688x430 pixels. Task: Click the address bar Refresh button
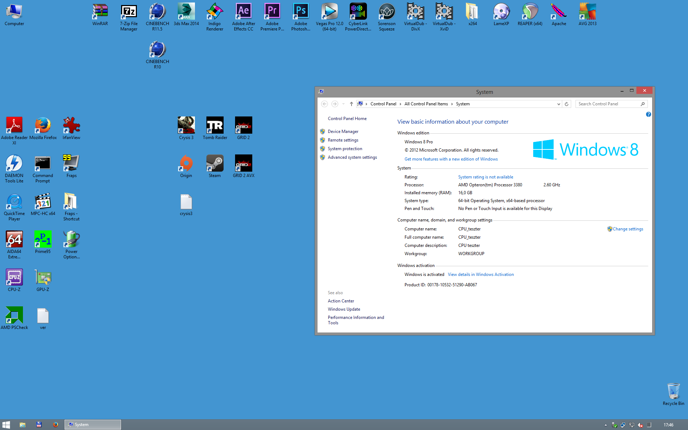pos(567,104)
